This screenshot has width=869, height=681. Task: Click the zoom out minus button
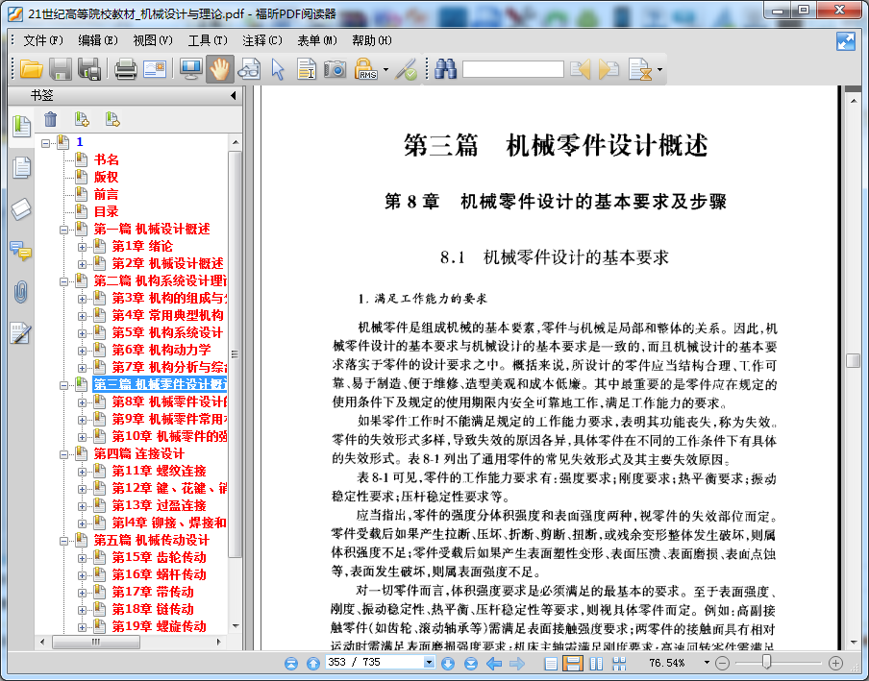pyautogui.click(x=722, y=663)
